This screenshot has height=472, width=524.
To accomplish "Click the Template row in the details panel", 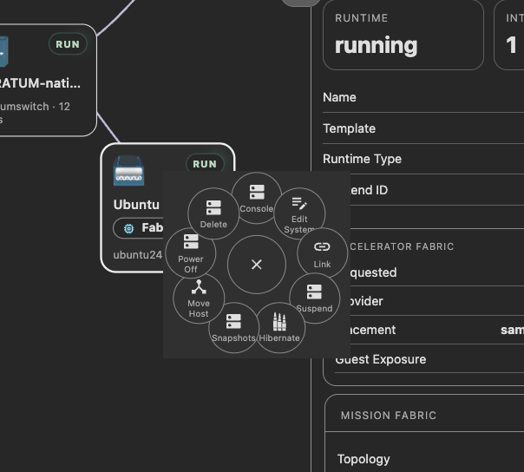I will 423,128.
